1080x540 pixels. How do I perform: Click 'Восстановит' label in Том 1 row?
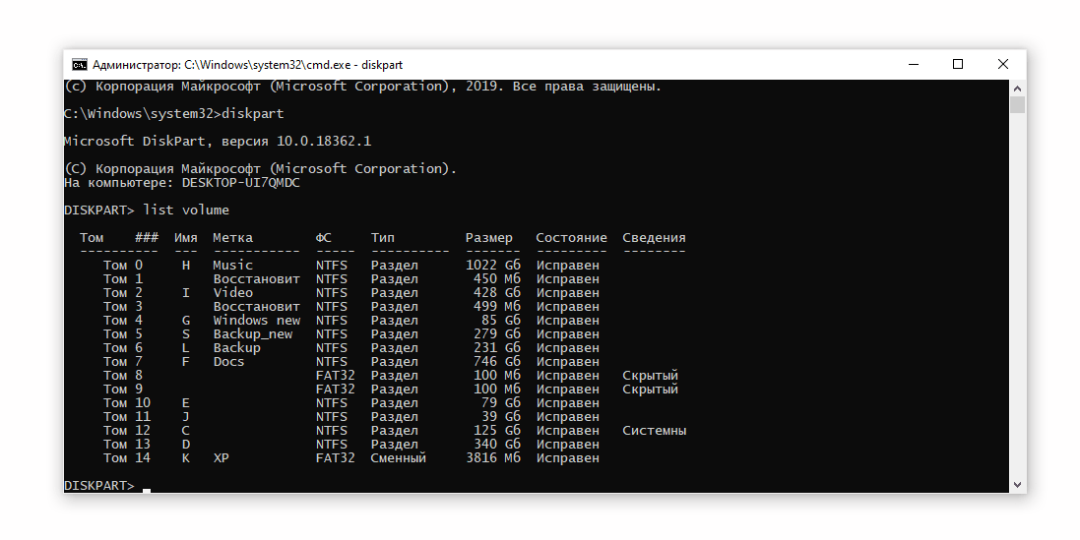click(256, 278)
